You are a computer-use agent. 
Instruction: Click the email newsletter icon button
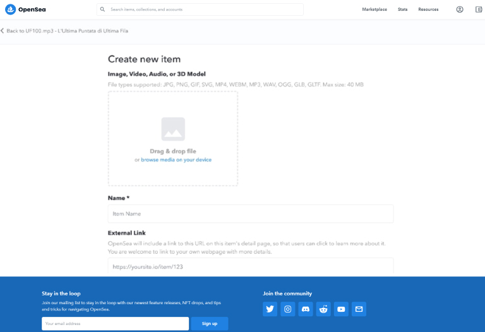point(359,309)
